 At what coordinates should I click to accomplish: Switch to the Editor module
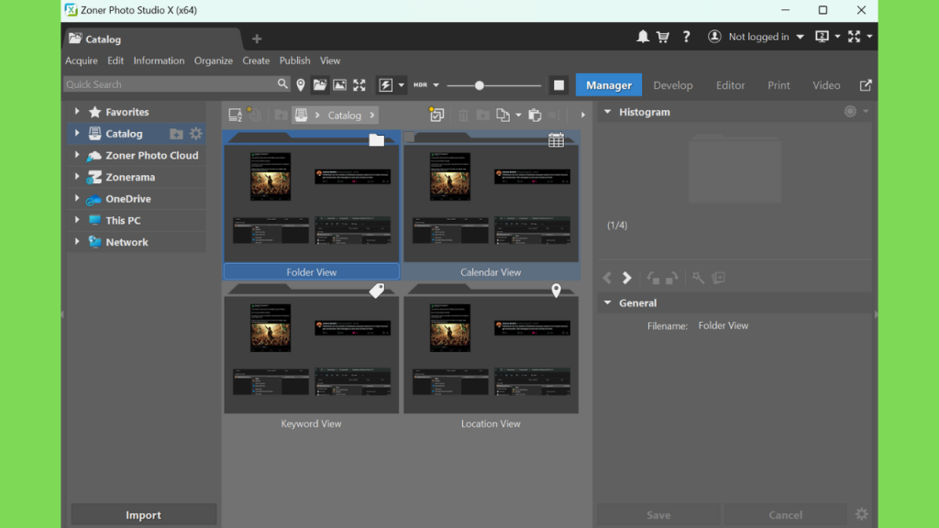pyautogui.click(x=730, y=85)
